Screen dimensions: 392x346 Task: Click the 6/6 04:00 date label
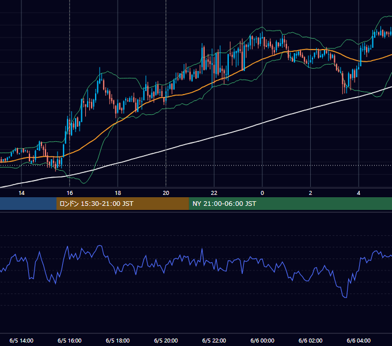tap(359, 340)
